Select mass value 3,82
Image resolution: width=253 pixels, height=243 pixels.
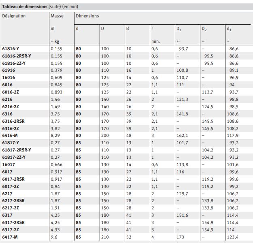[x=55, y=128]
